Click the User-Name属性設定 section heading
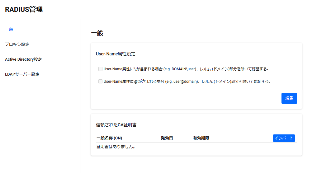 pos(116,54)
